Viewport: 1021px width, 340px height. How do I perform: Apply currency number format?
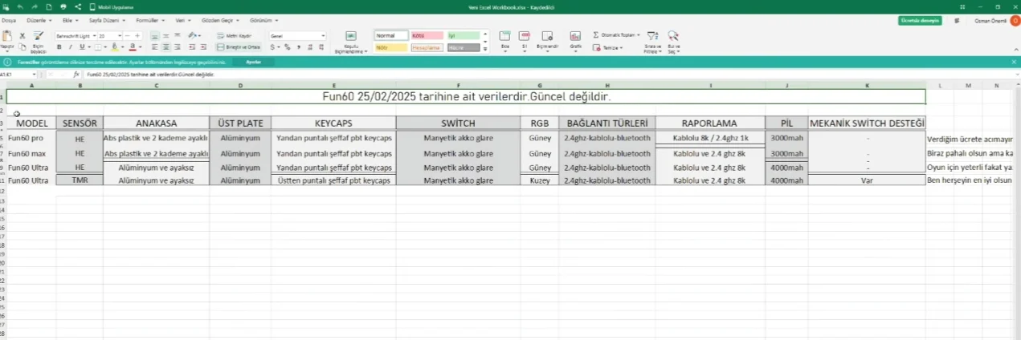(x=272, y=47)
